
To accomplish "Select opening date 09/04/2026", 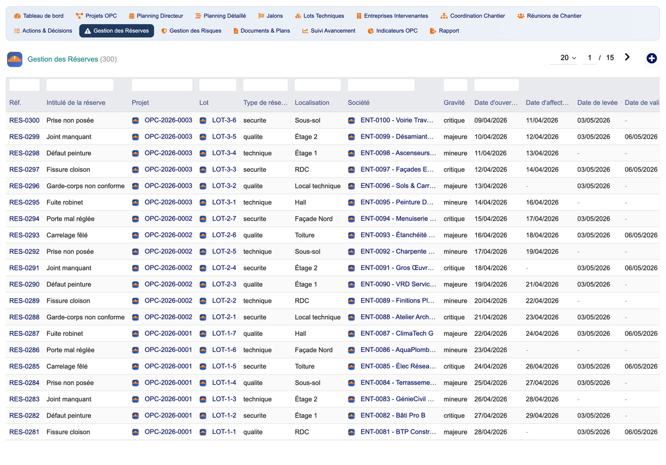I will click(x=491, y=120).
